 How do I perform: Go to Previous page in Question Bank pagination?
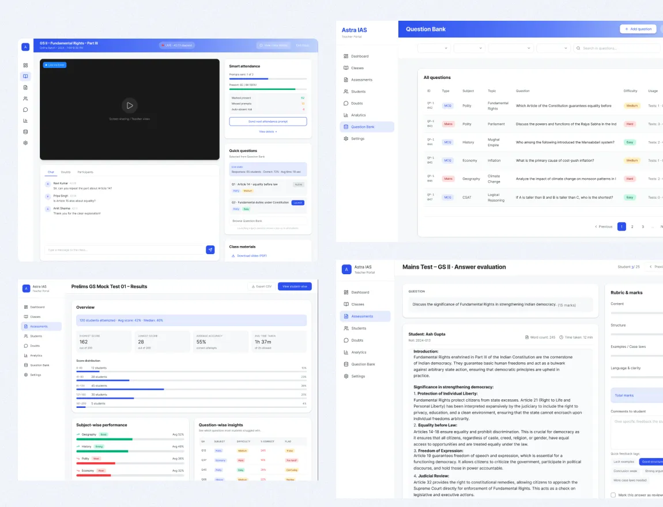click(604, 227)
